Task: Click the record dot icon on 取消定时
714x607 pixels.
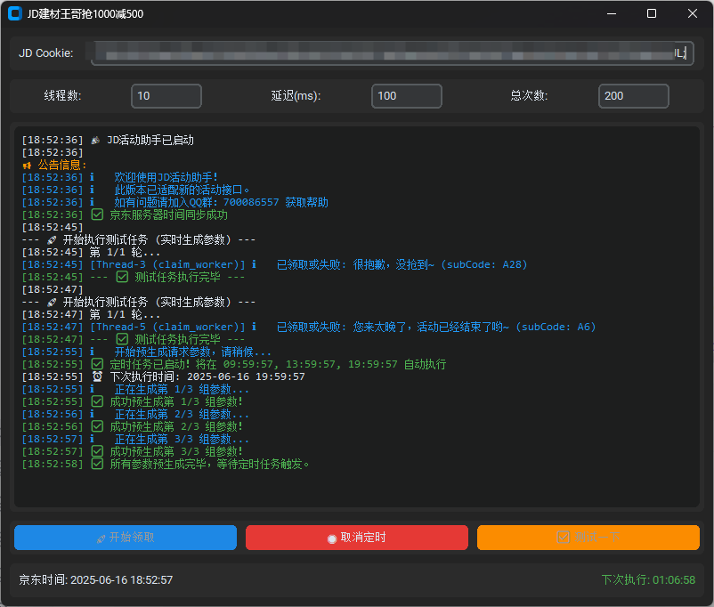Action: [x=332, y=538]
